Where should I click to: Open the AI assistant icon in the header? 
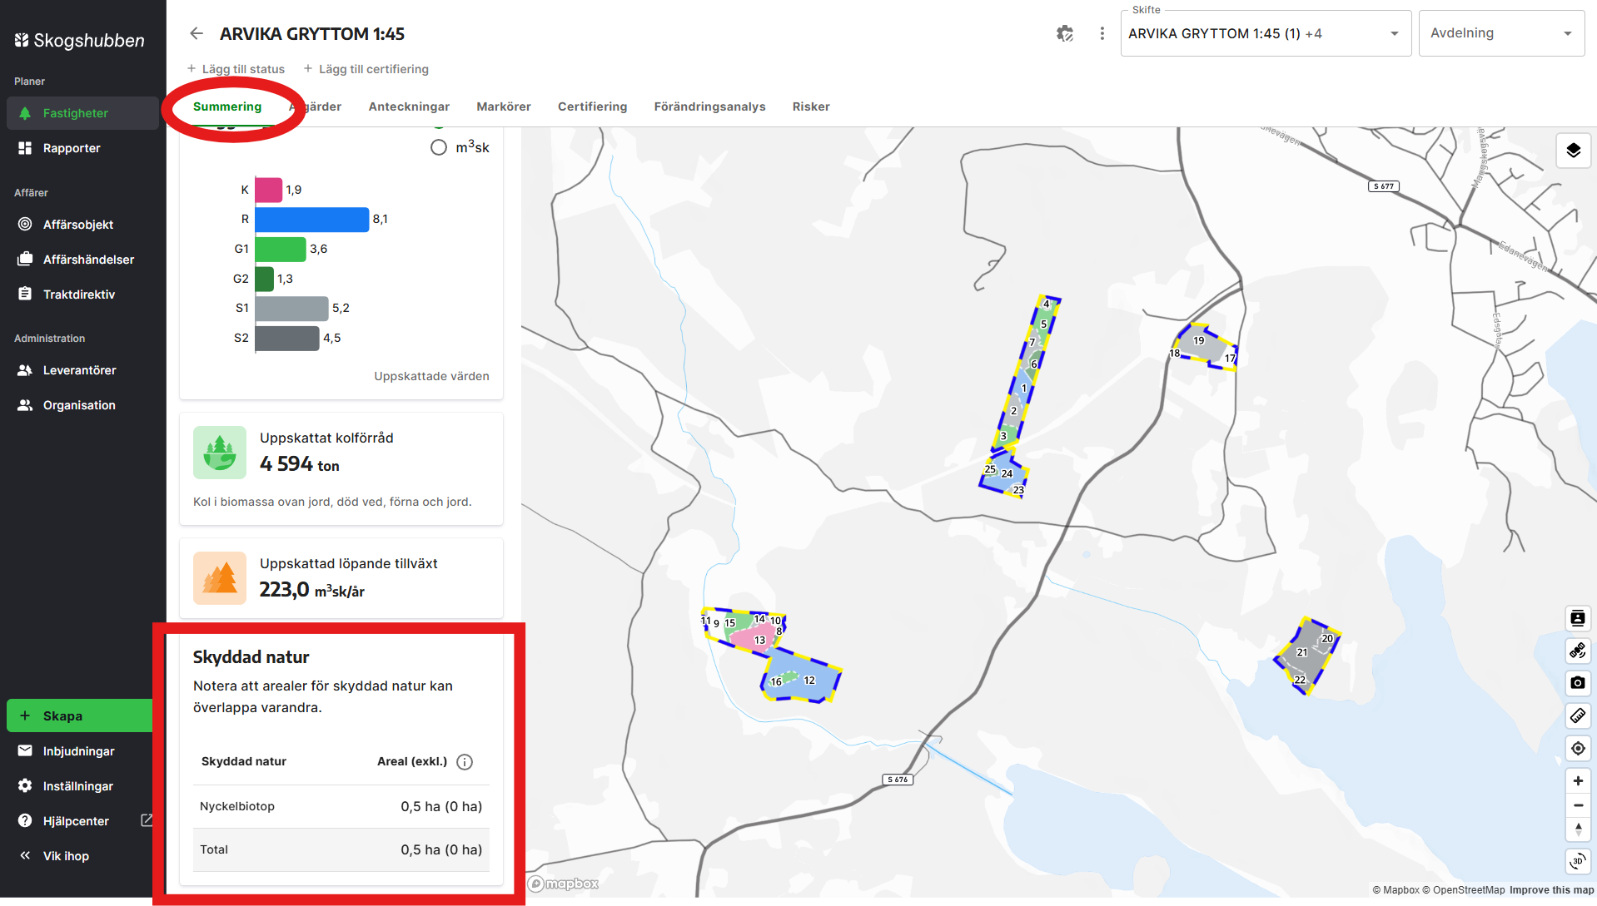click(1065, 33)
